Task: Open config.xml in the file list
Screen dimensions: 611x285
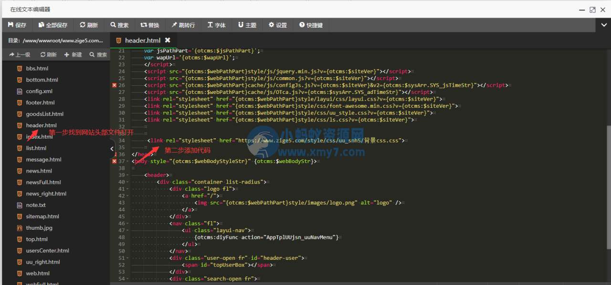Action: click(x=39, y=91)
